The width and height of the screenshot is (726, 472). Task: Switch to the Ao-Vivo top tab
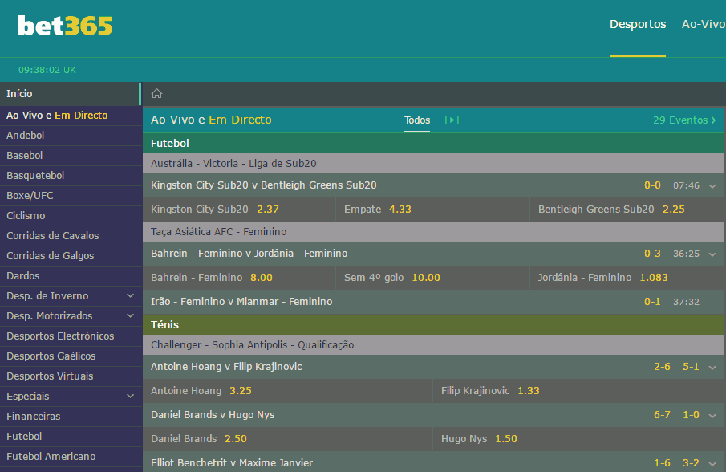704,24
